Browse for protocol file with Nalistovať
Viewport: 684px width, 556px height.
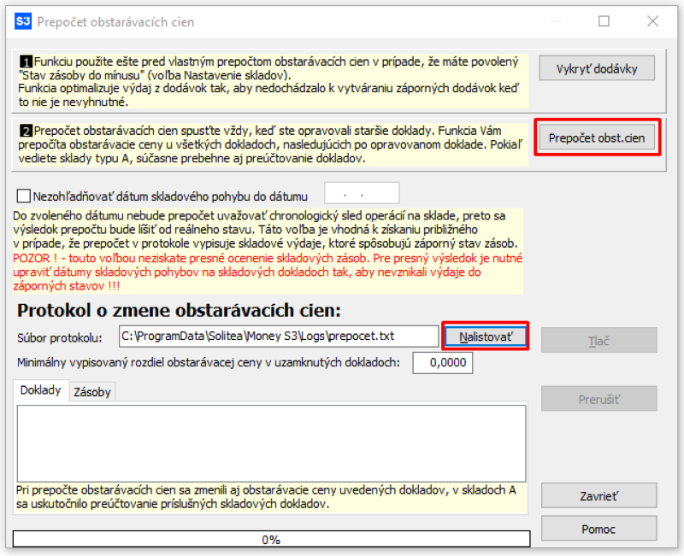[x=485, y=337]
